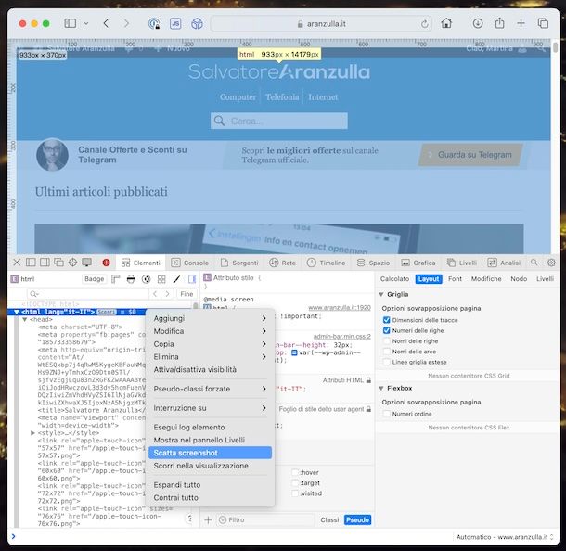The height and width of the screenshot is (551, 566).
Task: Open Web Inspector settings gear
Action: (551, 263)
